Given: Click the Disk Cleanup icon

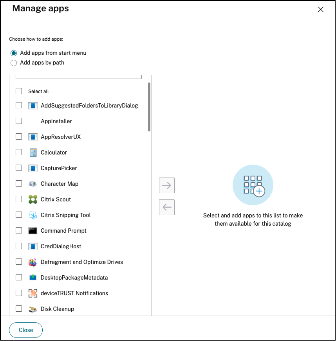Looking at the screenshot, I should [33, 309].
